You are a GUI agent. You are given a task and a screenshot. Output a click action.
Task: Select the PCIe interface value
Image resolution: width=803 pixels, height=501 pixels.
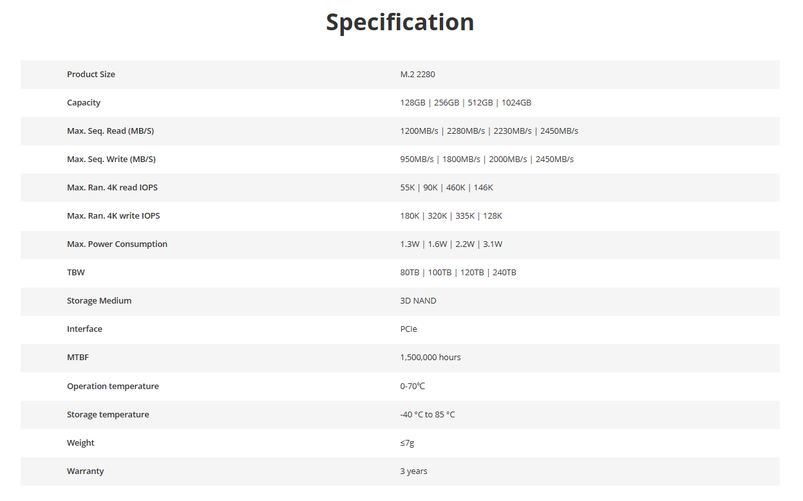tap(408, 329)
